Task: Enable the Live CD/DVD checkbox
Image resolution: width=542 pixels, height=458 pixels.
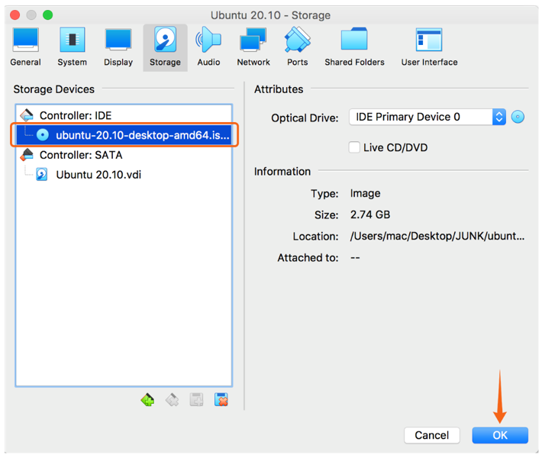Action: click(354, 147)
